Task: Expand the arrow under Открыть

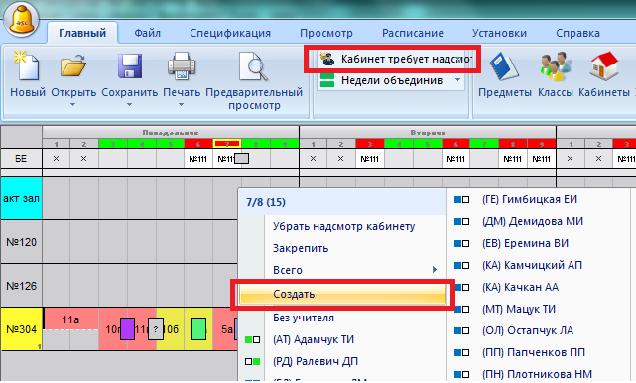Action: (x=73, y=105)
